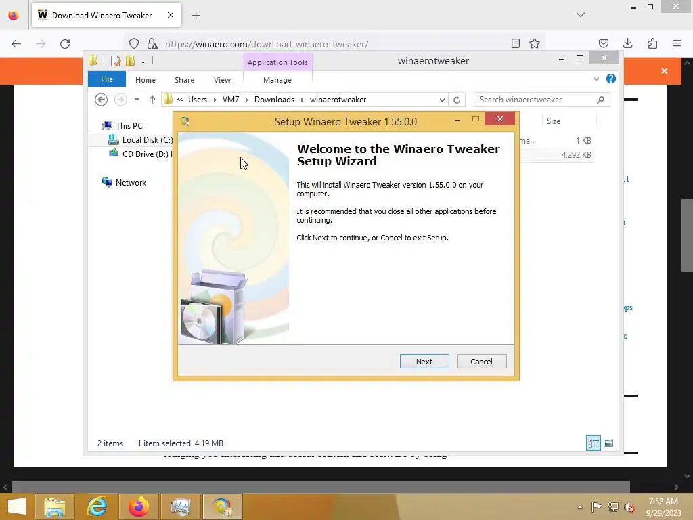Viewport: 693px width, 520px height.
Task: Bookmark this page with the star icon
Action: click(535, 43)
